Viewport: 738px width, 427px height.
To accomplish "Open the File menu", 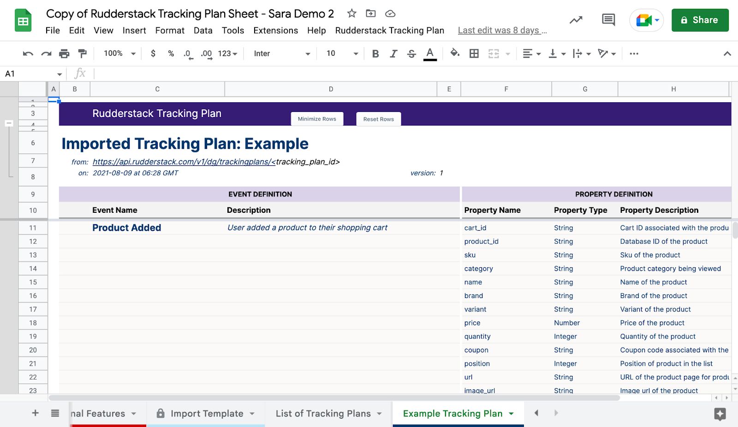I will pyautogui.click(x=53, y=30).
